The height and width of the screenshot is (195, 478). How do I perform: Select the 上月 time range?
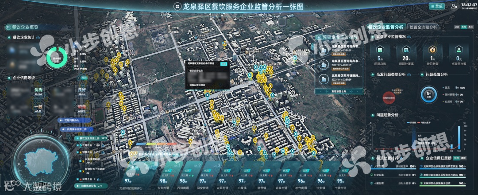[x=457, y=27]
